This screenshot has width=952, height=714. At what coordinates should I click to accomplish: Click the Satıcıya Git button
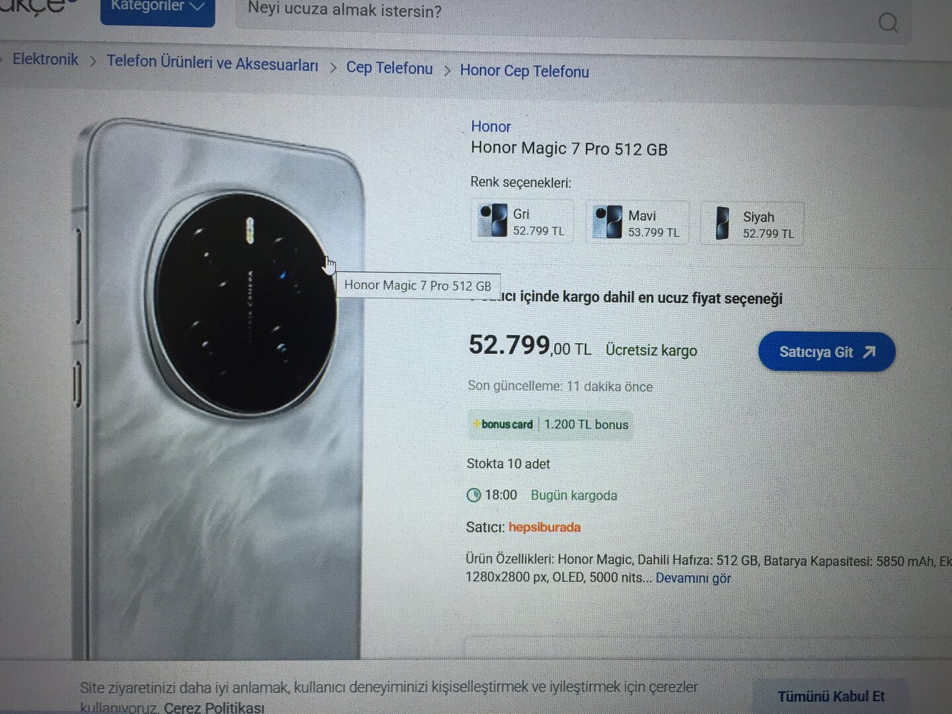click(x=826, y=352)
